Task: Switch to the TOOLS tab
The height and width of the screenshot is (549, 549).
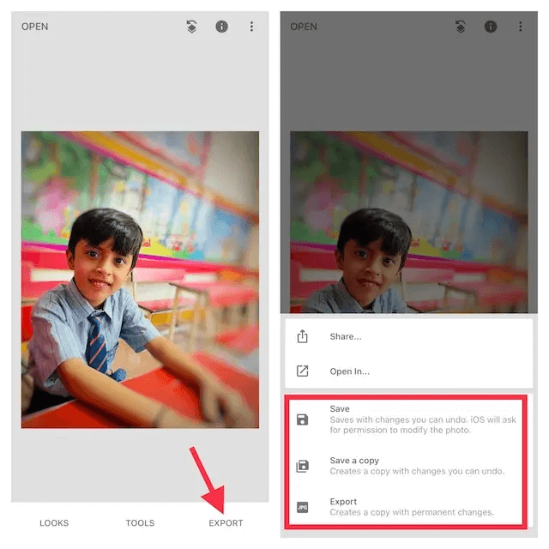Action: [x=140, y=522]
